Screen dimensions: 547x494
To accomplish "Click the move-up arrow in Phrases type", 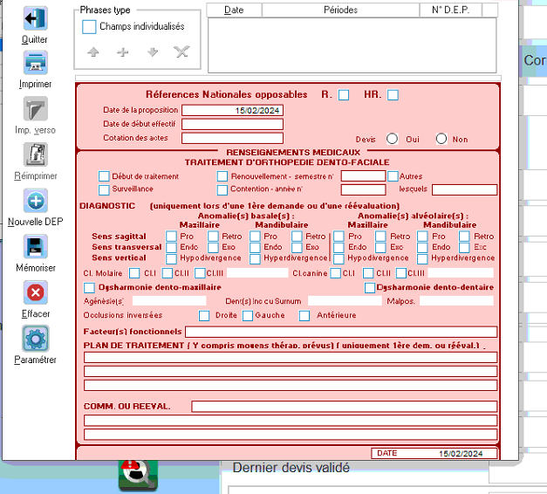I will point(93,52).
